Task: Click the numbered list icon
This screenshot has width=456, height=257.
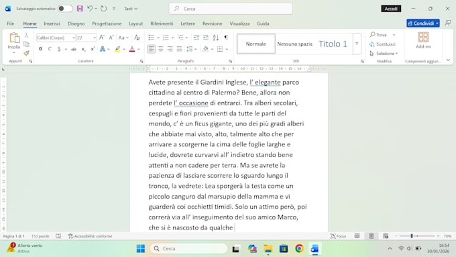Action: [166, 38]
